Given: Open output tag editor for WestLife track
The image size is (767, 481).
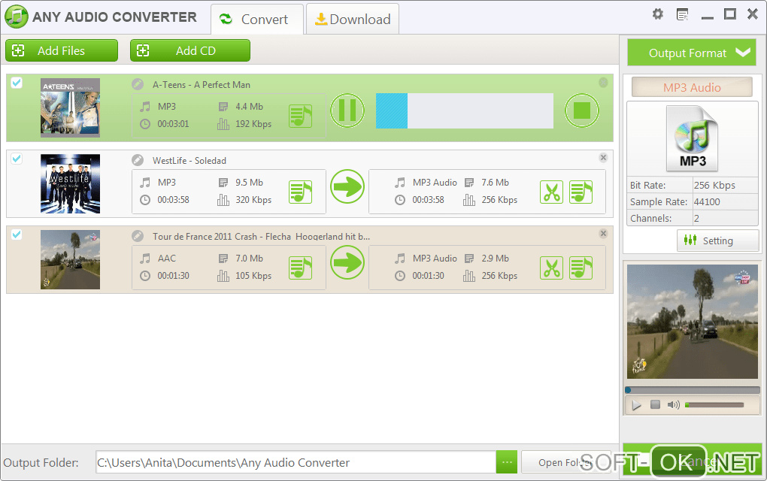Looking at the screenshot, I should click(x=581, y=192).
